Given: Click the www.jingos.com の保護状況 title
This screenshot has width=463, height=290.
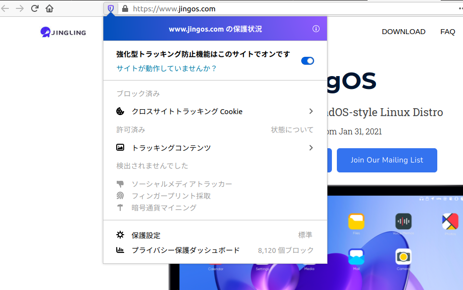Looking at the screenshot, I should pos(215,29).
